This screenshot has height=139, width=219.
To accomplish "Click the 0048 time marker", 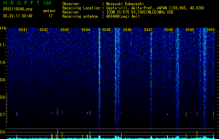I will tap(169, 30).
